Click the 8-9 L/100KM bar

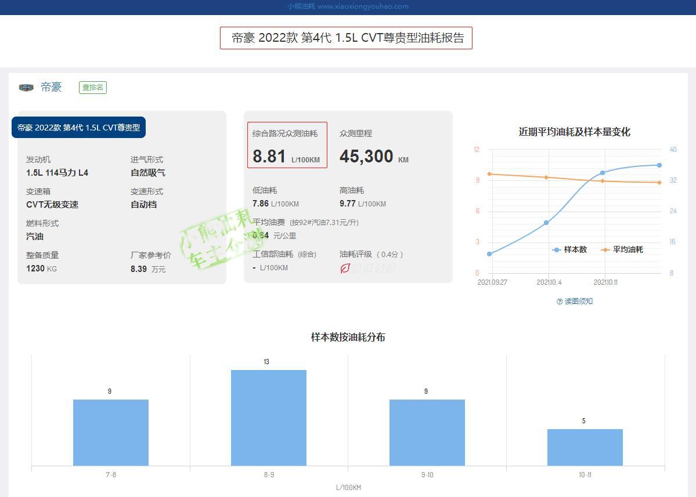click(x=269, y=418)
